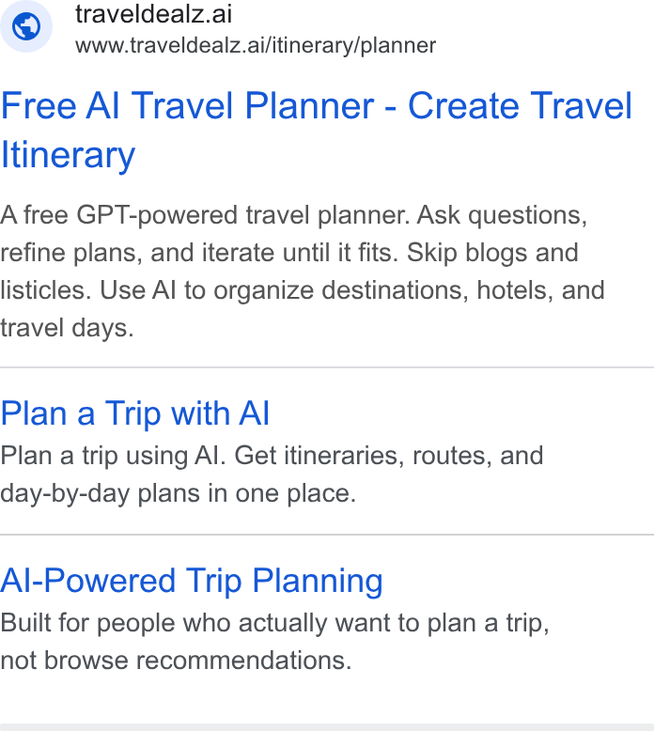Open the Plan a Trip with AI sitelink
The image size is (654, 731).
(x=134, y=413)
